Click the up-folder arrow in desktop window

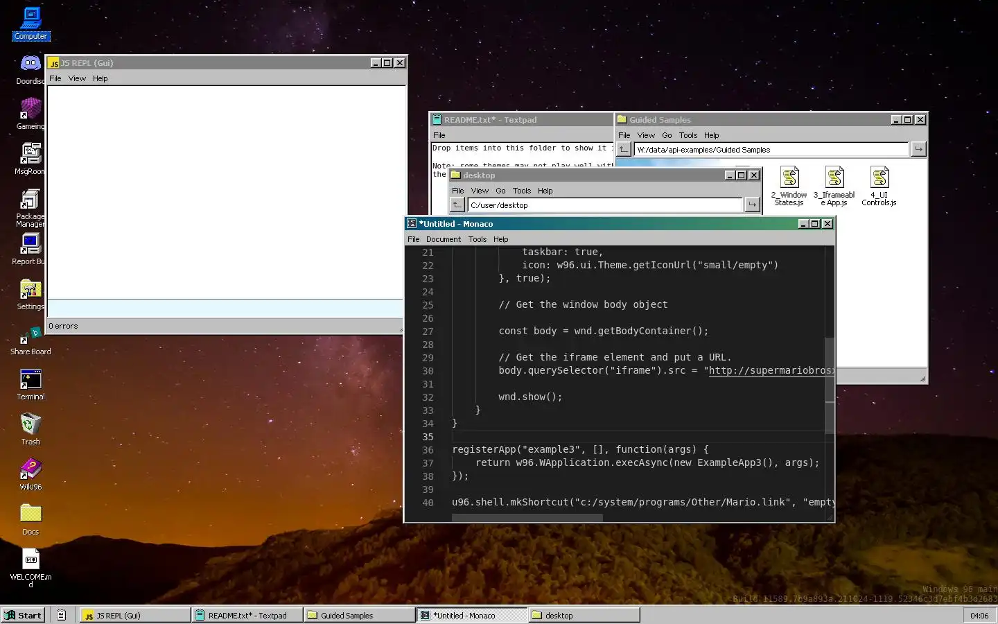(457, 205)
